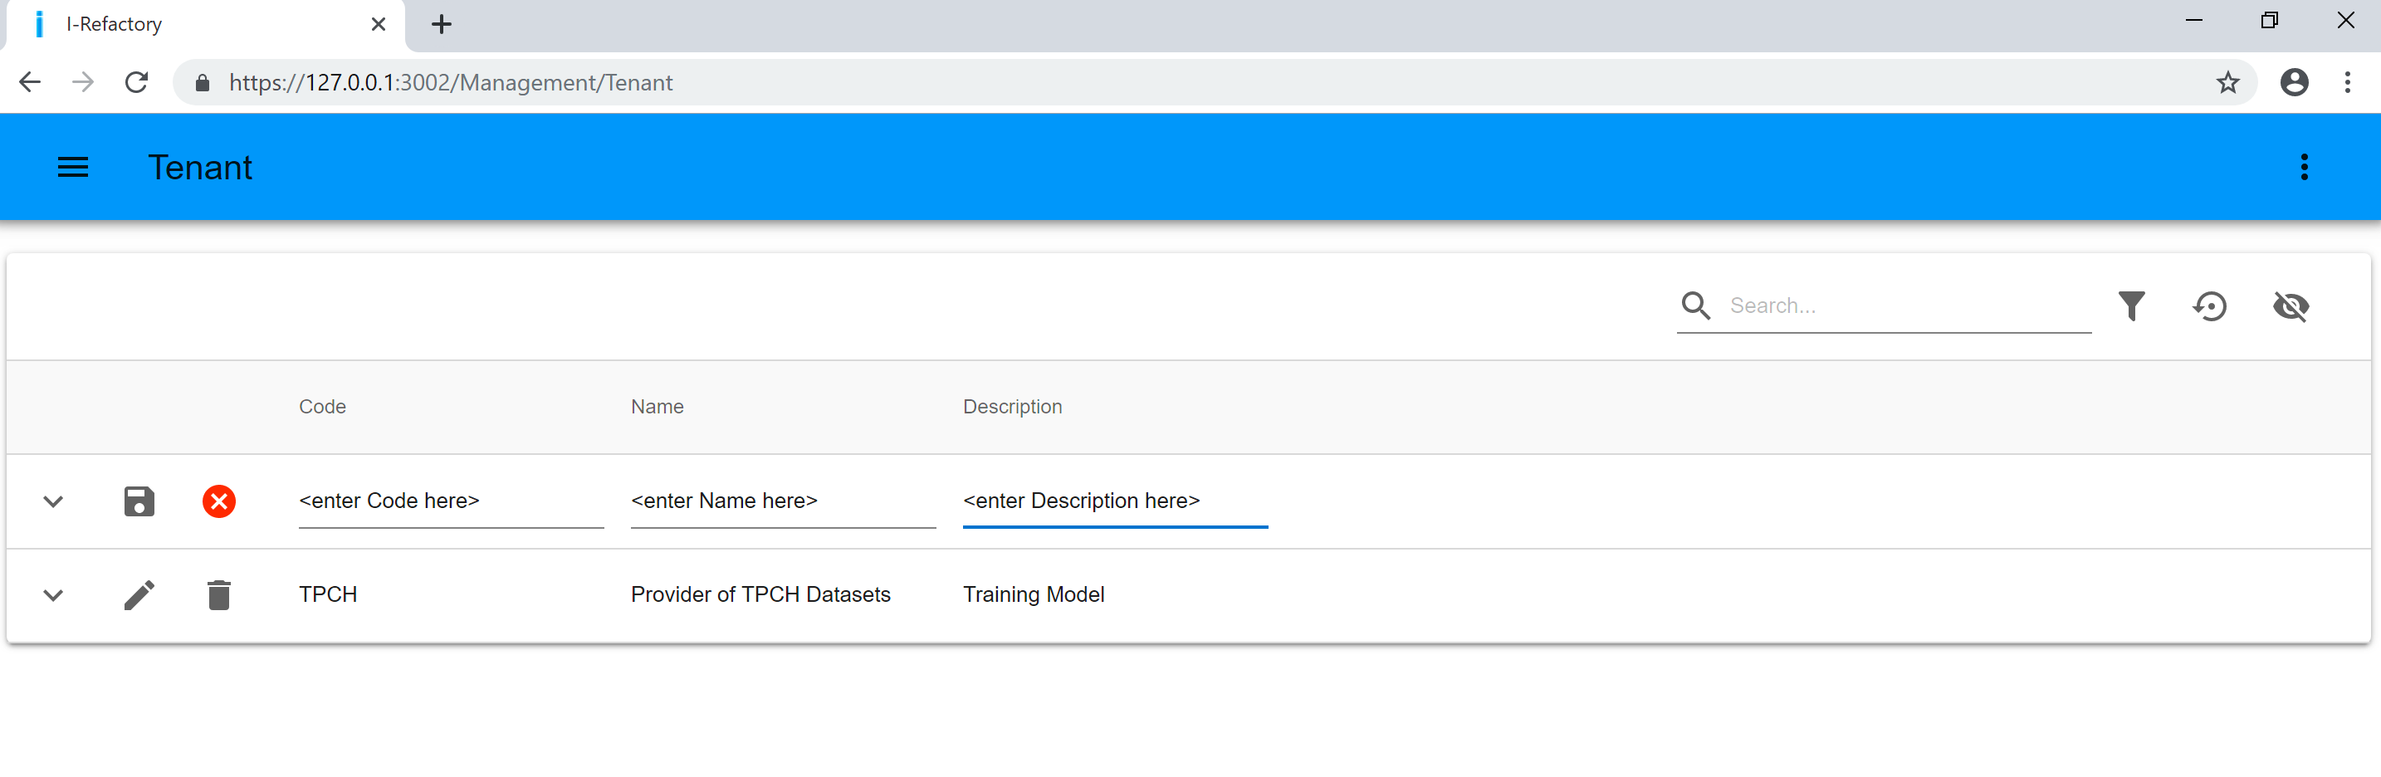Select the TPCH code cell
The height and width of the screenshot is (777, 2381).
pyautogui.click(x=328, y=594)
